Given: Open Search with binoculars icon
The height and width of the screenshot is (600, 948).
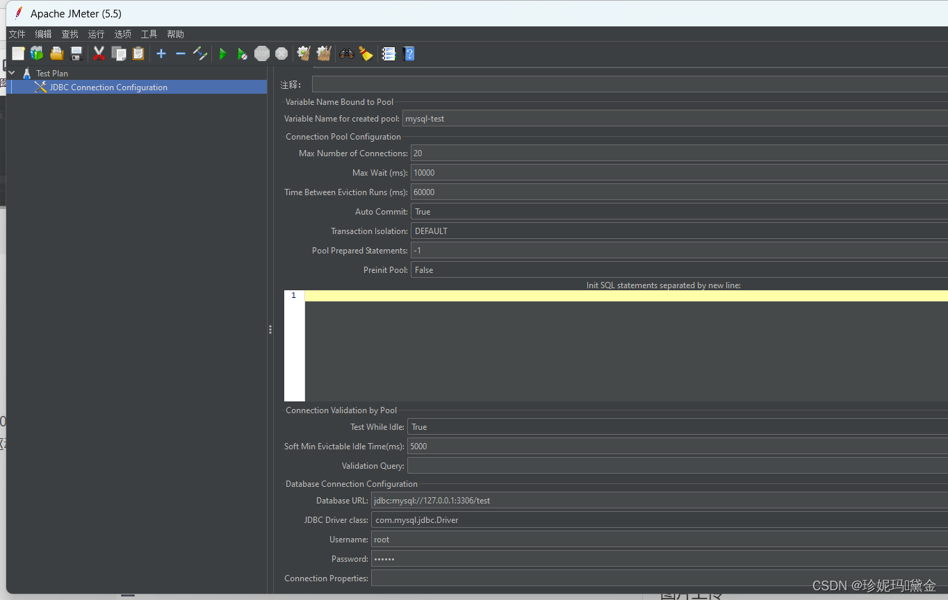Looking at the screenshot, I should 347,53.
